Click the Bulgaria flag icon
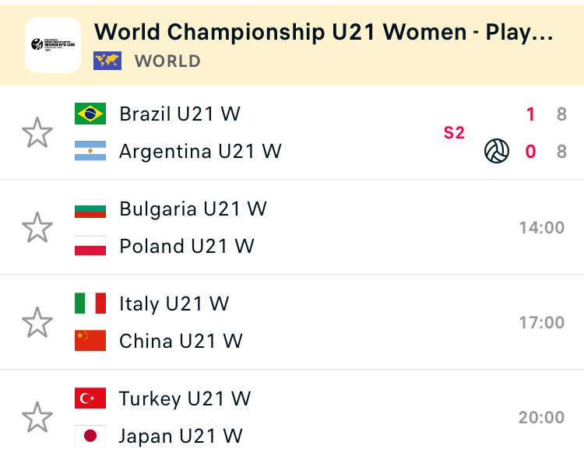Image resolution: width=584 pixels, height=463 pixels. coord(90,209)
